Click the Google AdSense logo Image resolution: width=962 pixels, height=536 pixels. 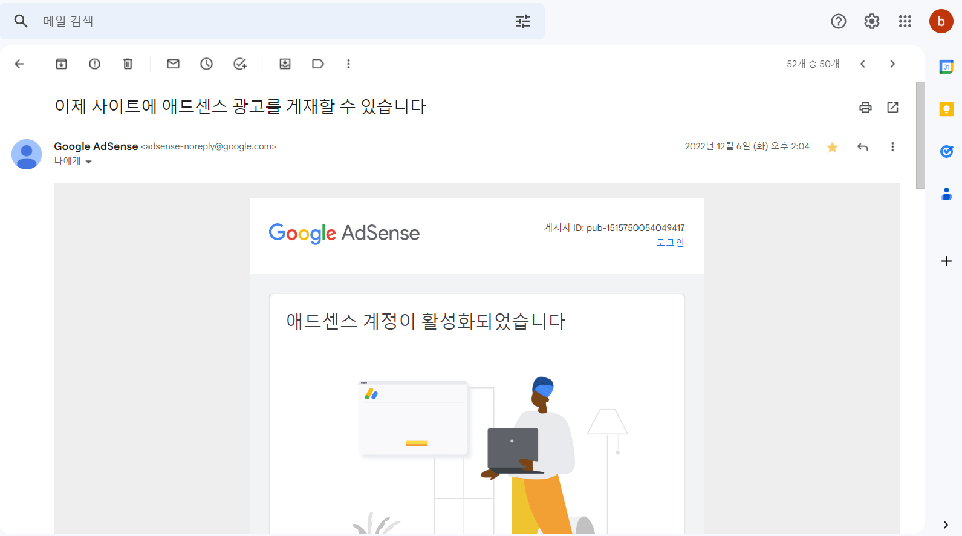click(x=344, y=233)
